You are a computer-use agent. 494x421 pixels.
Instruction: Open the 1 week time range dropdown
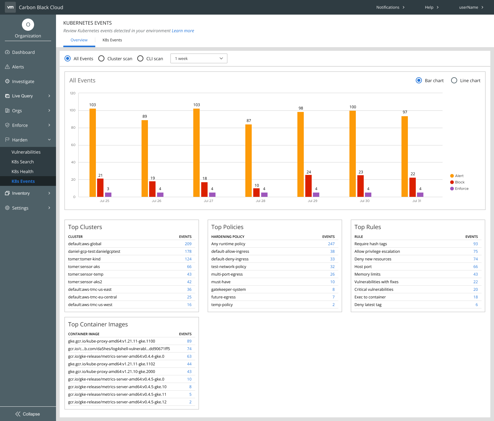[199, 58]
